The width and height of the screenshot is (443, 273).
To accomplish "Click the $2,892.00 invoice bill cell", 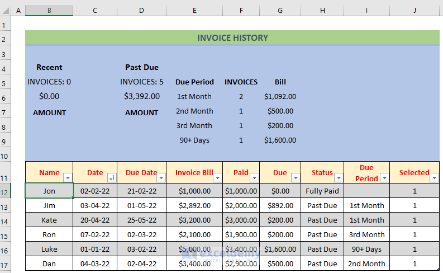I will tap(194, 206).
